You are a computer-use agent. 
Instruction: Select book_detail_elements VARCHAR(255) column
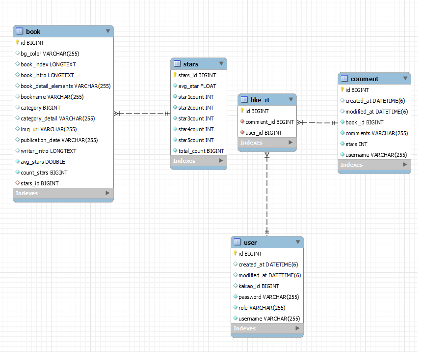[63, 86]
